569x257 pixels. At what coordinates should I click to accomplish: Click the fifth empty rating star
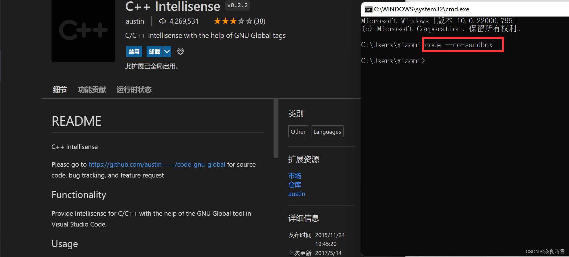click(249, 21)
